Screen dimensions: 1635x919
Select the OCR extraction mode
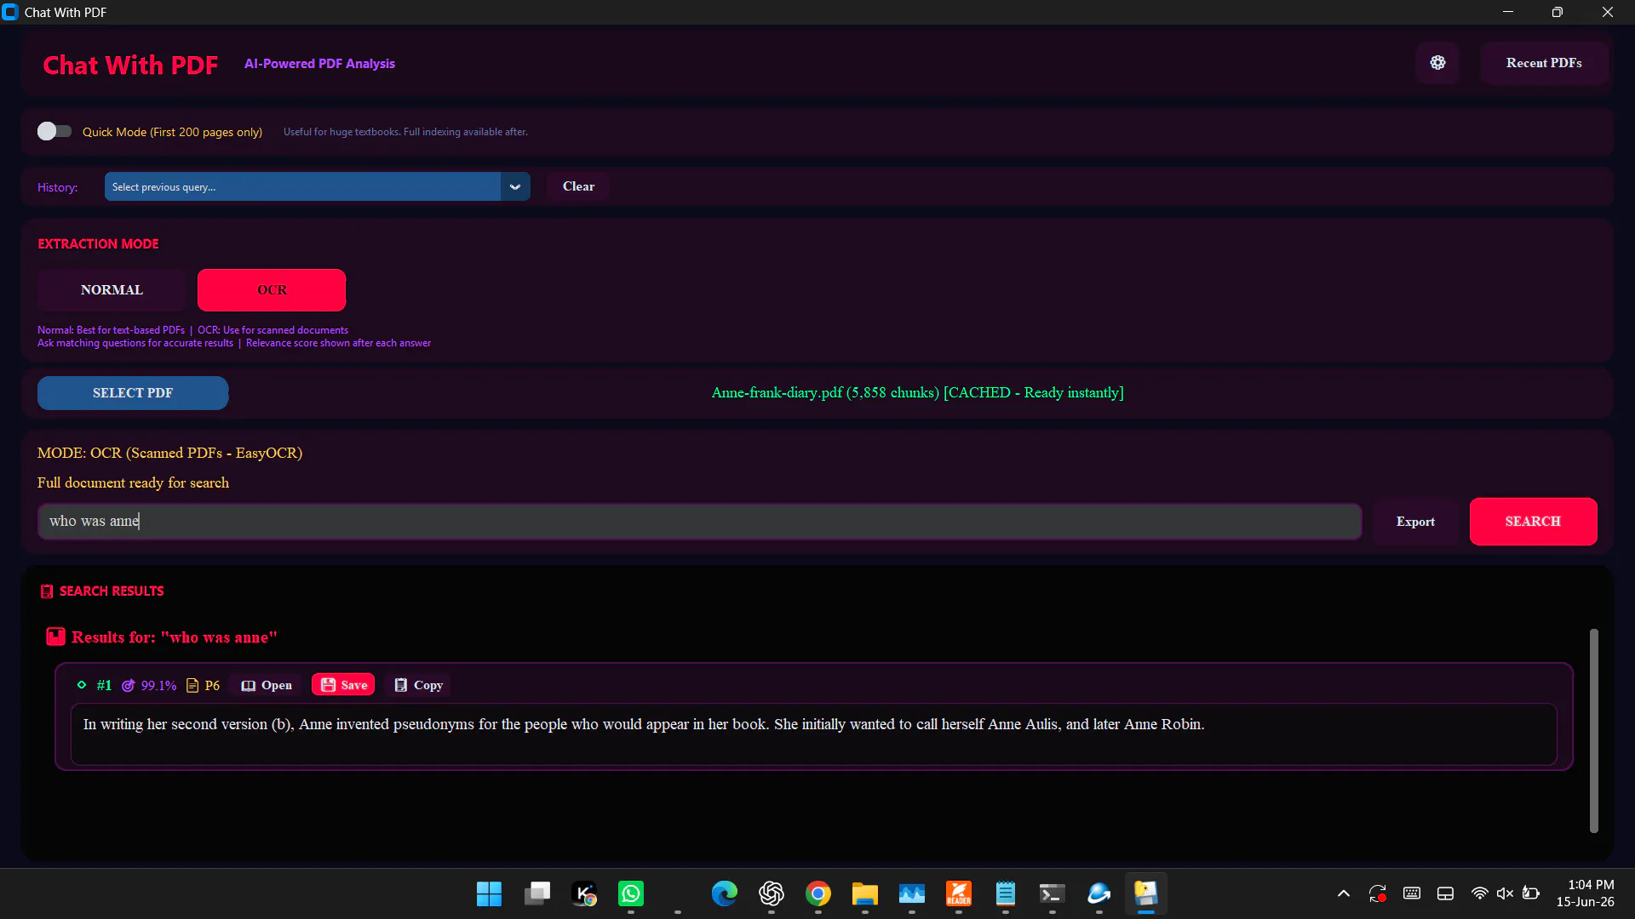pyautogui.click(x=272, y=290)
